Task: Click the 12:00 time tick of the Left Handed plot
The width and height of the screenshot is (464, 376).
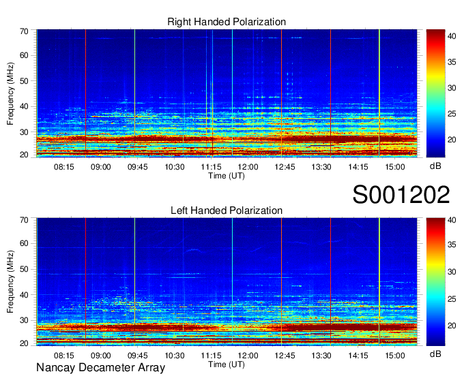Action: pyautogui.click(x=248, y=356)
